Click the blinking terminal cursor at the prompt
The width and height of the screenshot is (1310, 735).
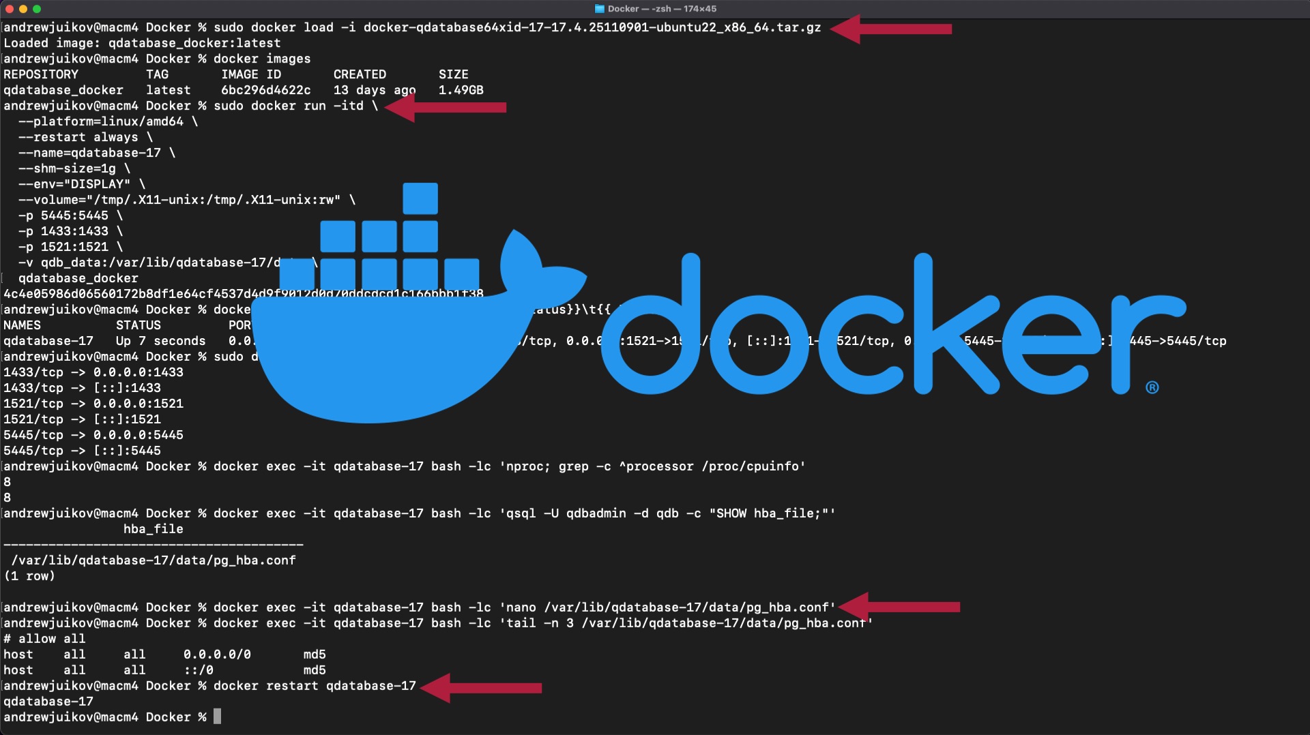(218, 717)
